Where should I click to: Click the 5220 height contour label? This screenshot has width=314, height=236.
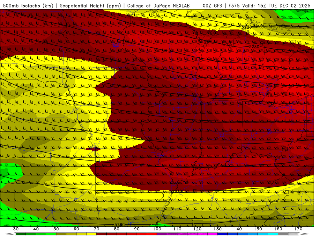(247, 27)
